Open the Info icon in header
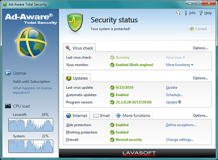Image resolution: width=218 pixels, height=160 pixels. pos(186,13)
